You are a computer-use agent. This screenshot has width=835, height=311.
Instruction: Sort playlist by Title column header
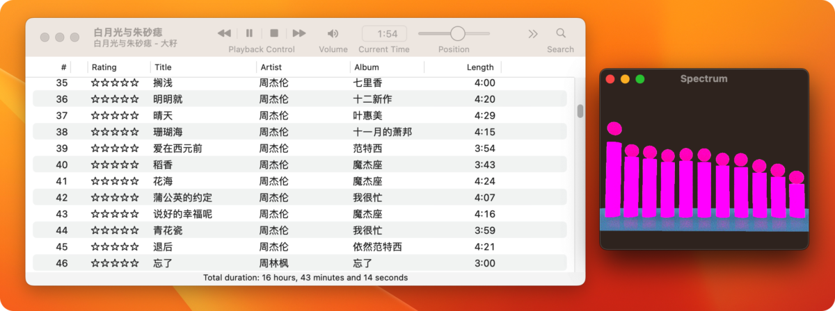pyautogui.click(x=163, y=67)
